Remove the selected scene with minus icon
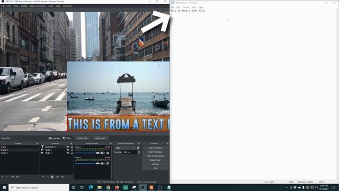The height and width of the screenshot is (191, 339). 7,177
